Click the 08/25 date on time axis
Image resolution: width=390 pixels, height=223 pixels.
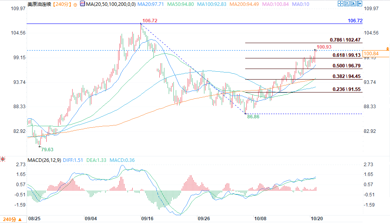34,219
